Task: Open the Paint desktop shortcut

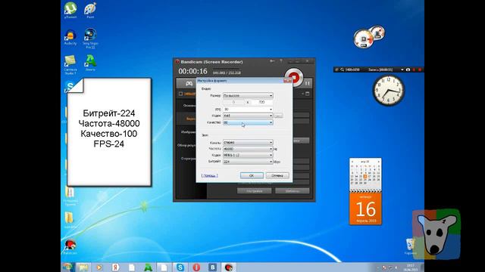Action: click(x=90, y=10)
